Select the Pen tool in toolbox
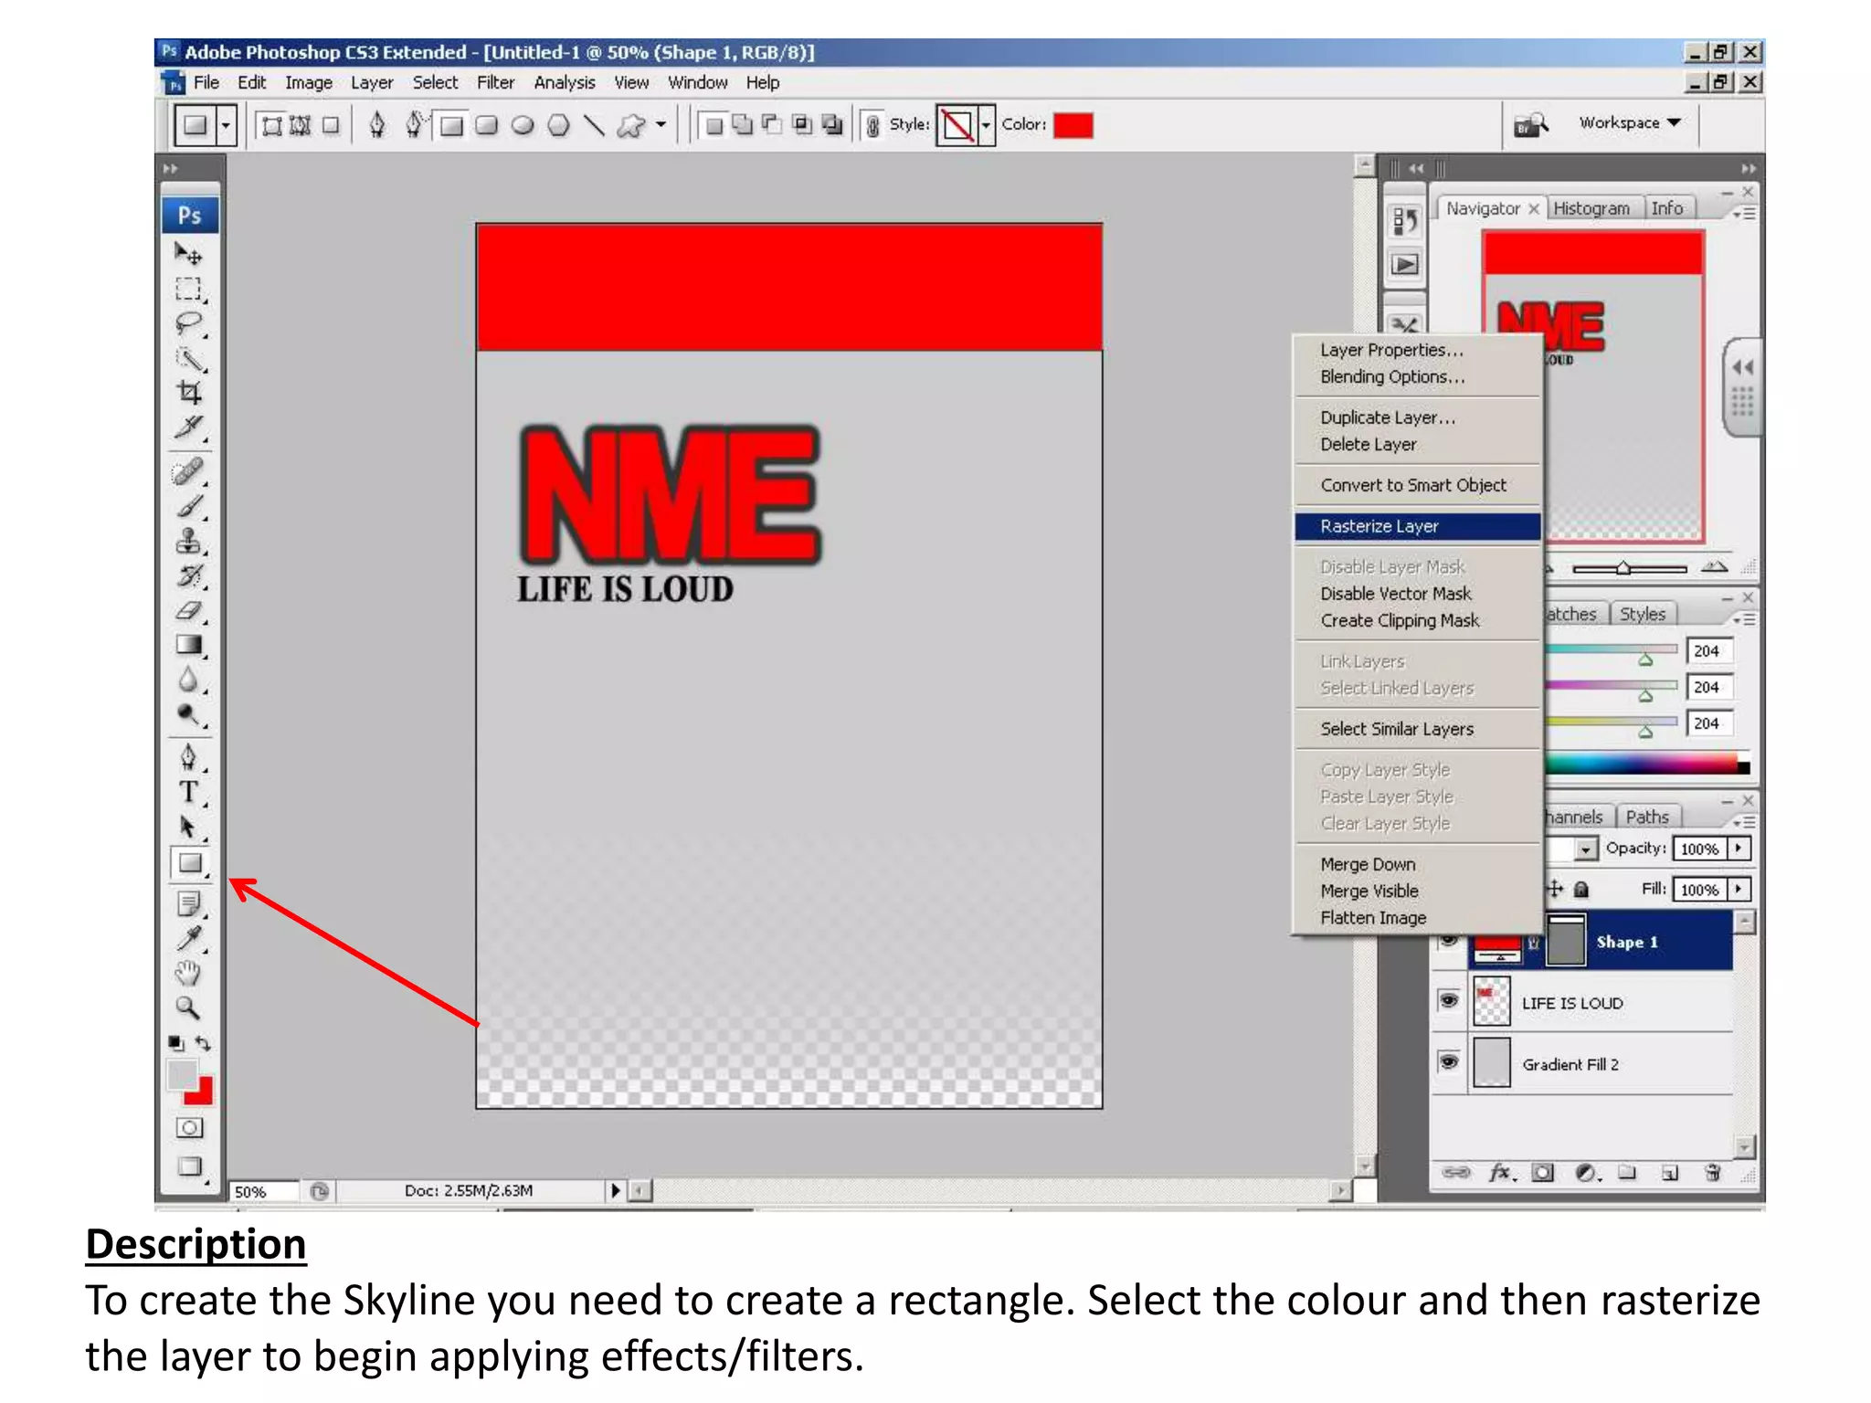The image size is (1871, 1403). point(188,757)
